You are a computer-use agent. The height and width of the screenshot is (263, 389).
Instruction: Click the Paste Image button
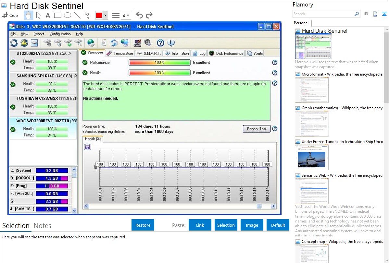[252, 225]
